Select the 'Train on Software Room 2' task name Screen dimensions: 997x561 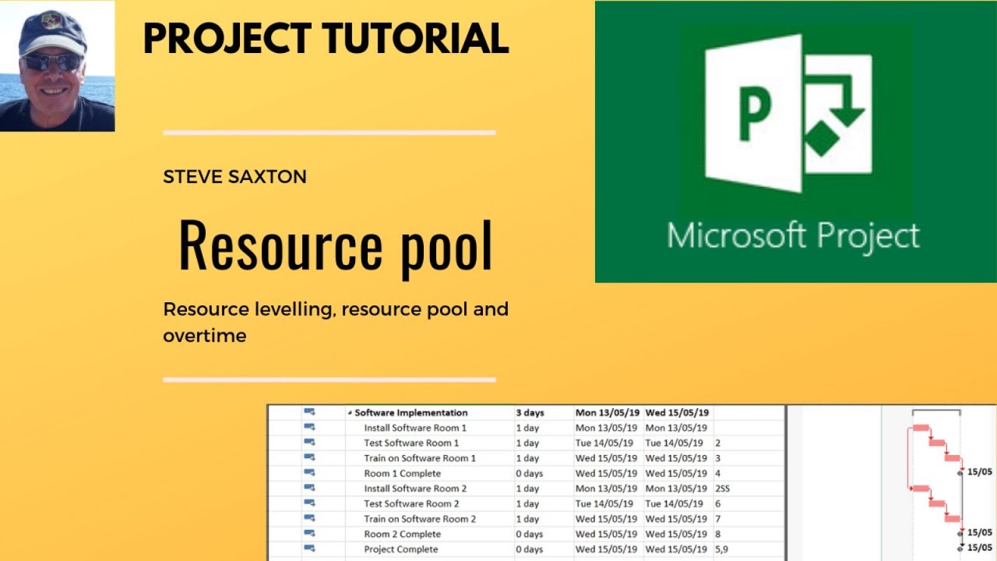coord(420,519)
